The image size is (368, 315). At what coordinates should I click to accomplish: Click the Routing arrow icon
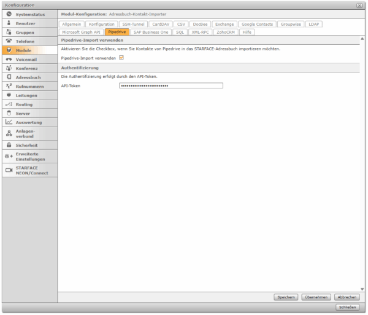tap(9, 104)
